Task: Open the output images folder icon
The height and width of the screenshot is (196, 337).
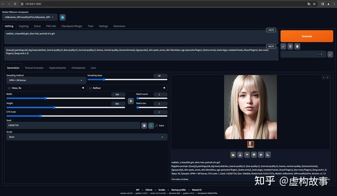Action: [x=233, y=154]
